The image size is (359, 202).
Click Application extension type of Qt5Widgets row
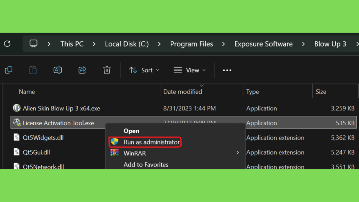[275, 137]
